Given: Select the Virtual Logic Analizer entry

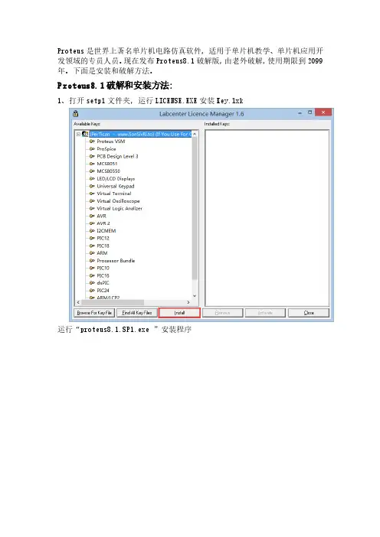Looking at the screenshot, I should click(x=120, y=209).
